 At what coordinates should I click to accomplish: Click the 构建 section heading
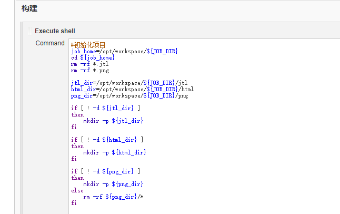click(x=29, y=8)
